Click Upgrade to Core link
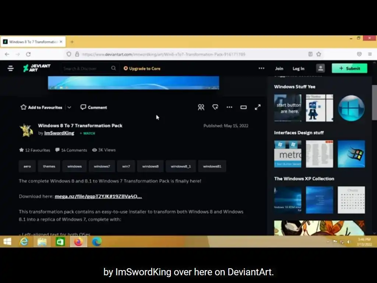 142,69
